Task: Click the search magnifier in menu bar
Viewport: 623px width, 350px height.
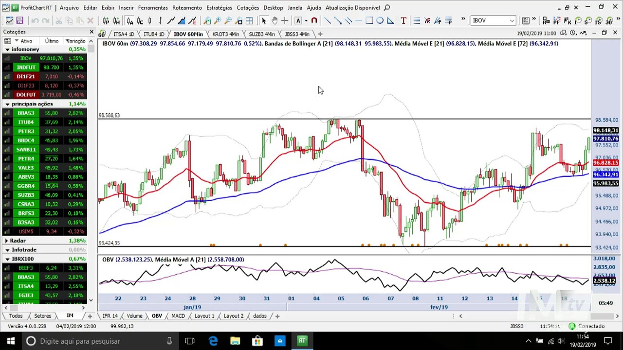Action: [x=387, y=7]
